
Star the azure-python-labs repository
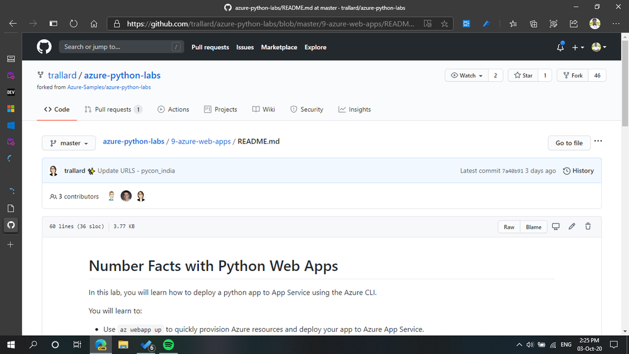pos(523,76)
